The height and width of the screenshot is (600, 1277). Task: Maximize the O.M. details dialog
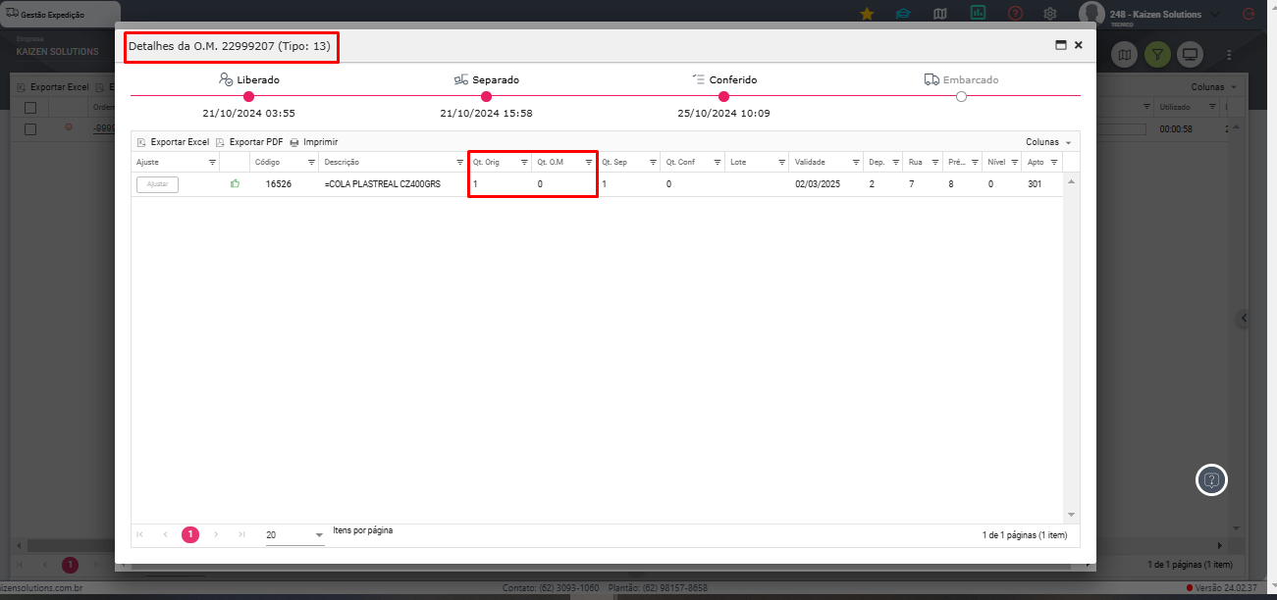[x=1060, y=45]
